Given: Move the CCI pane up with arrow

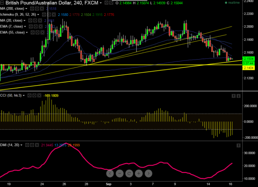Looking at the screenshot, I should pyautogui.click(x=233, y=96).
